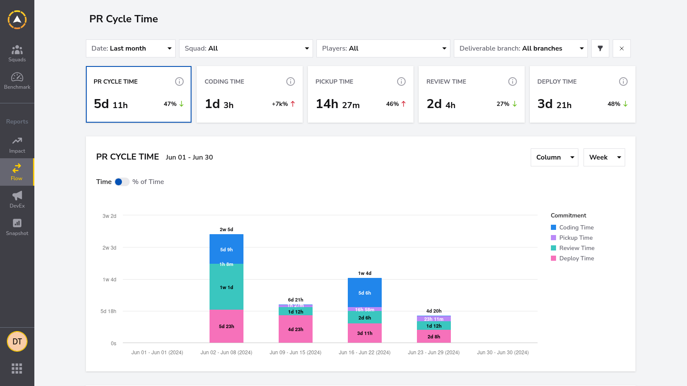The image size is (687, 386).
Task: Open the Snapshot report icon
Action: pyautogui.click(x=17, y=223)
